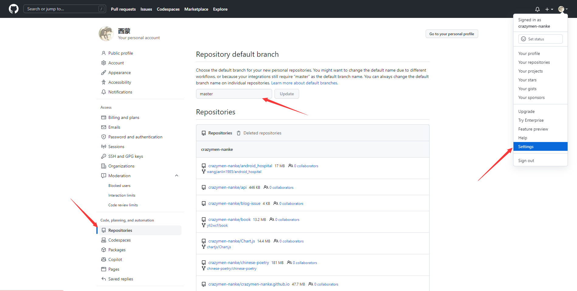Image resolution: width=577 pixels, height=291 pixels.
Task: Click the Accessibility icon in sidebar
Action: point(104,82)
